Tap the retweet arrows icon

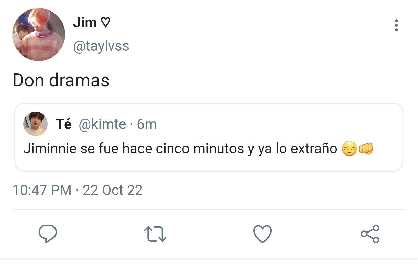point(155,234)
